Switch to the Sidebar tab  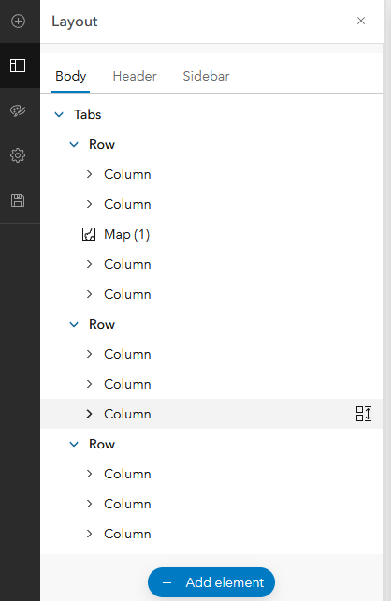click(x=206, y=76)
